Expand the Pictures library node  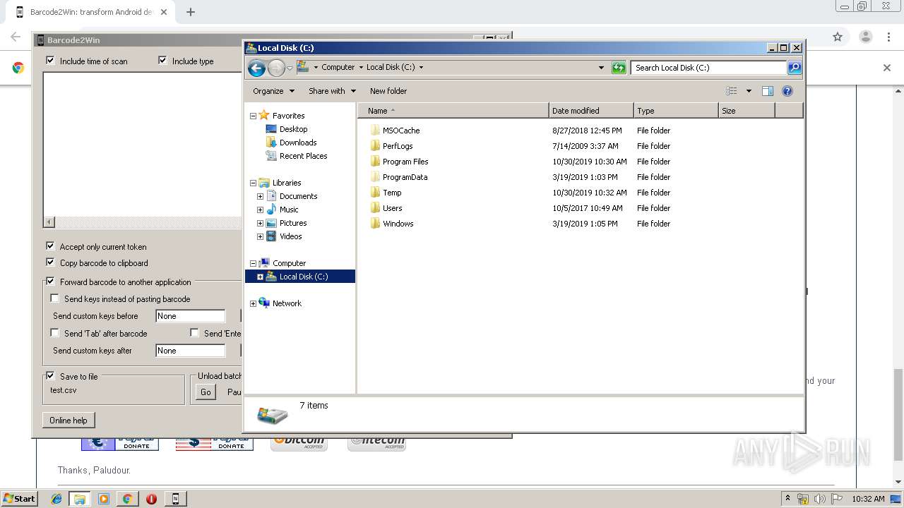[260, 223]
